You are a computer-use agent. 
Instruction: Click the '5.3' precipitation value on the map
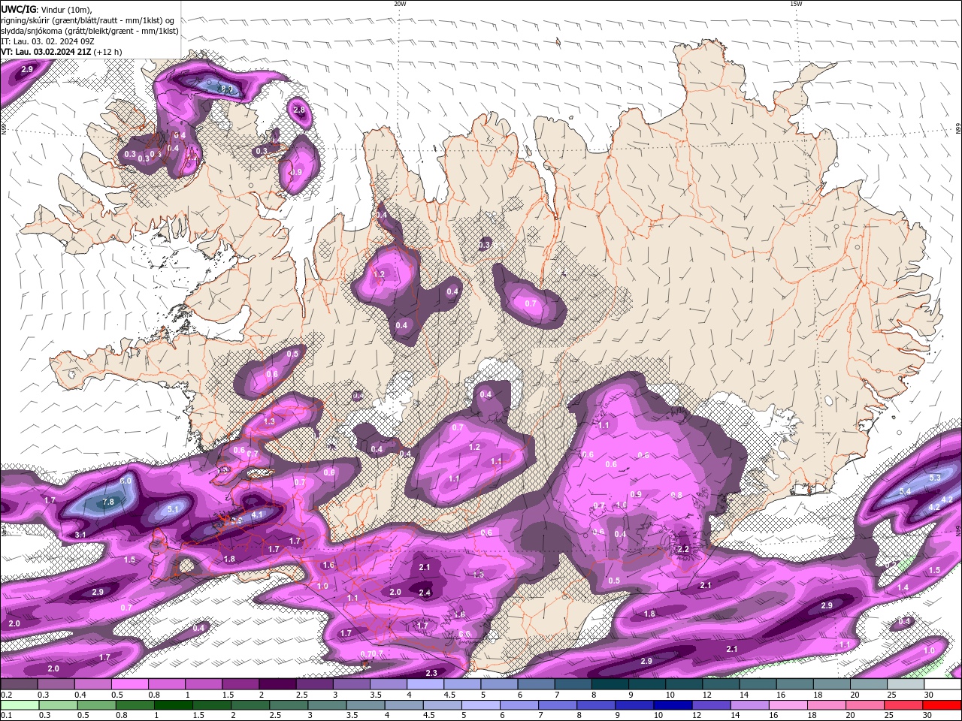pyautogui.click(x=935, y=478)
